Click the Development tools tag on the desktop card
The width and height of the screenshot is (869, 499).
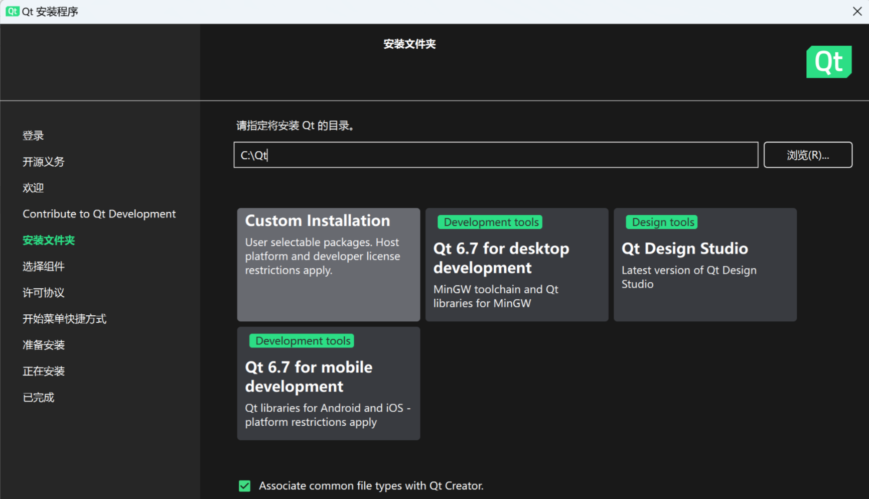(x=490, y=222)
